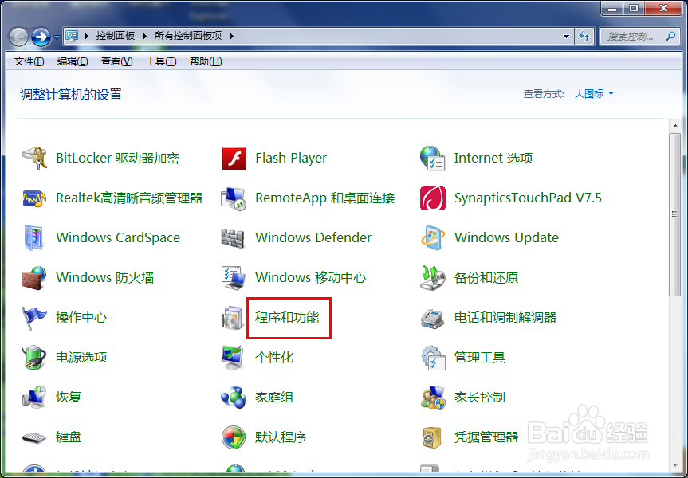The height and width of the screenshot is (478, 688).
Task: Open the Internet options globe icon
Action: [x=433, y=159]
